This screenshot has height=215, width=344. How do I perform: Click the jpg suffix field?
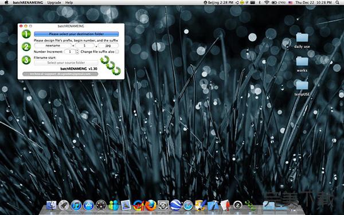tap(108, 45)
